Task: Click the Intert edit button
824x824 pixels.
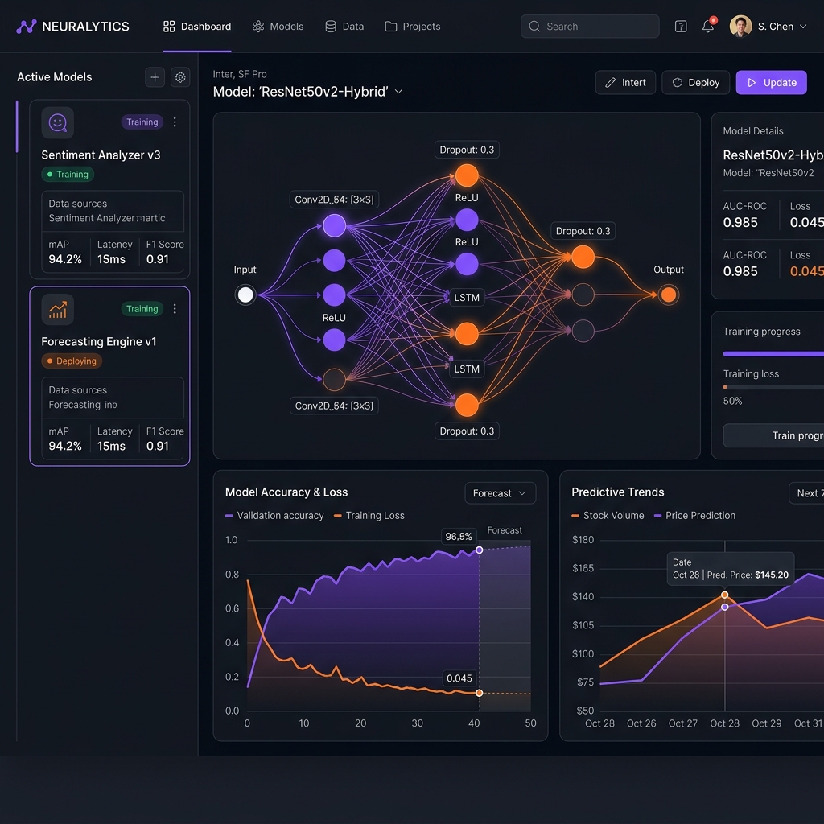Action: pyautogui.click(x=625, y=83)
